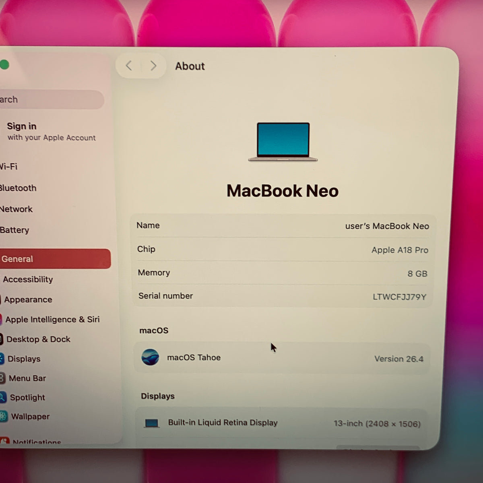Open Displays settings in sidebar
This screenshot has height=483, width=483.
tap(24, 359)
